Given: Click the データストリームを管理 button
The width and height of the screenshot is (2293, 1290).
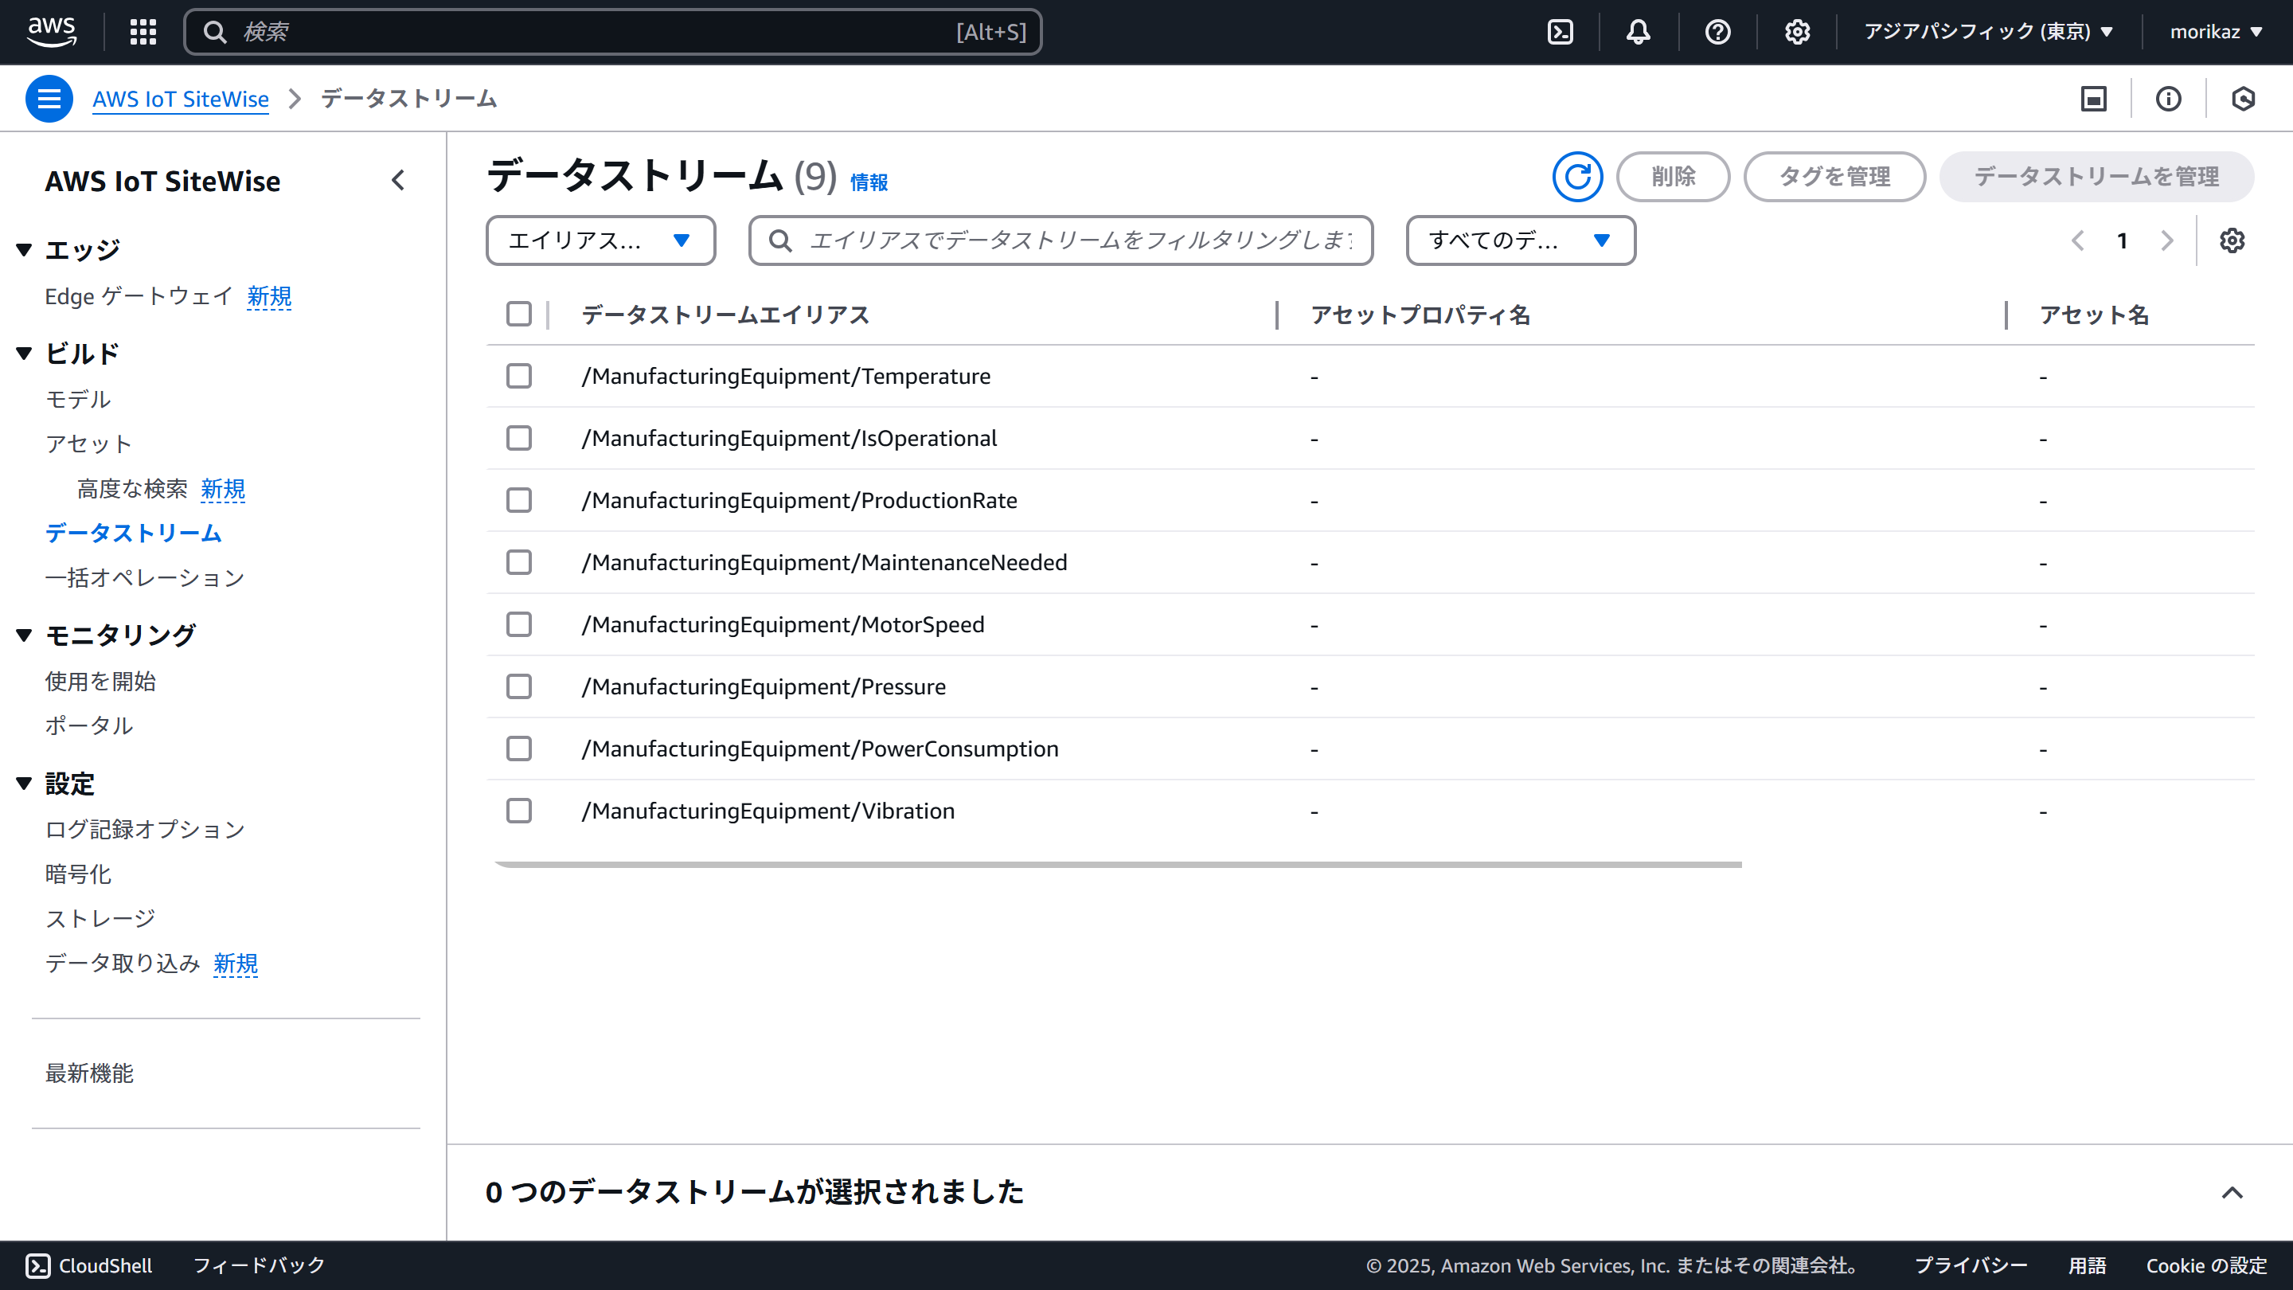Looking at the screenshot, I should click(x=2096, y=176).
